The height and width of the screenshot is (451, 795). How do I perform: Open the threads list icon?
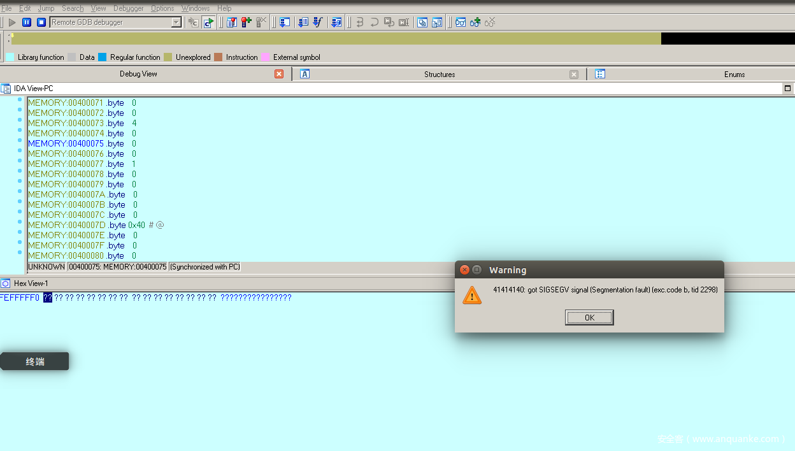(x=303, y=22)
